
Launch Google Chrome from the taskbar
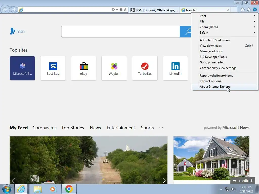tap(69, 189)
